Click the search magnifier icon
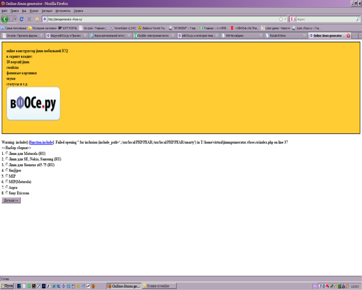This screenshot has height=290, width=362. tap(358, 19)
